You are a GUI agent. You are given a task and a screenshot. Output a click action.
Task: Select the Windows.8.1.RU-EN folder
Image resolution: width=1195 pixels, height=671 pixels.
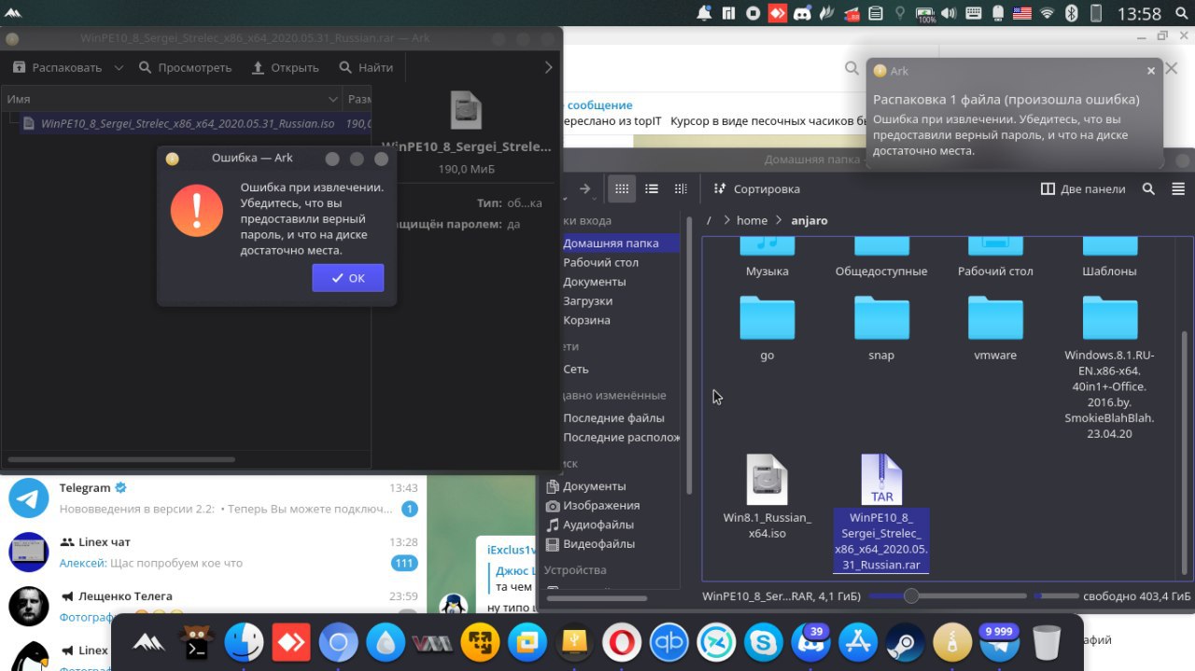point(1109,368)
